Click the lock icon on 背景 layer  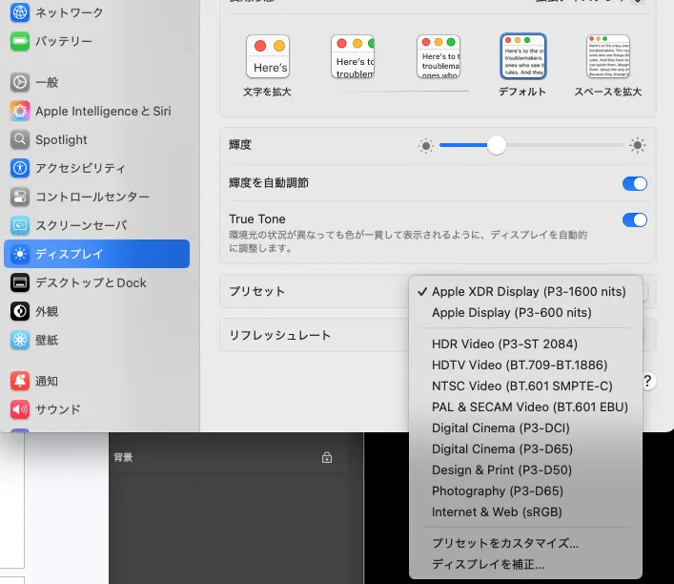327,457
